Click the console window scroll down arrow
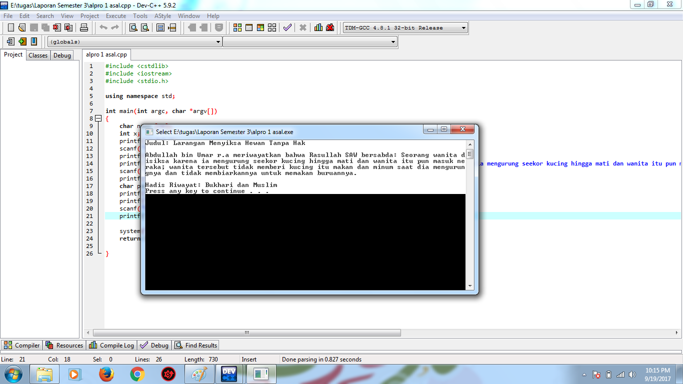 coord(469,286)
